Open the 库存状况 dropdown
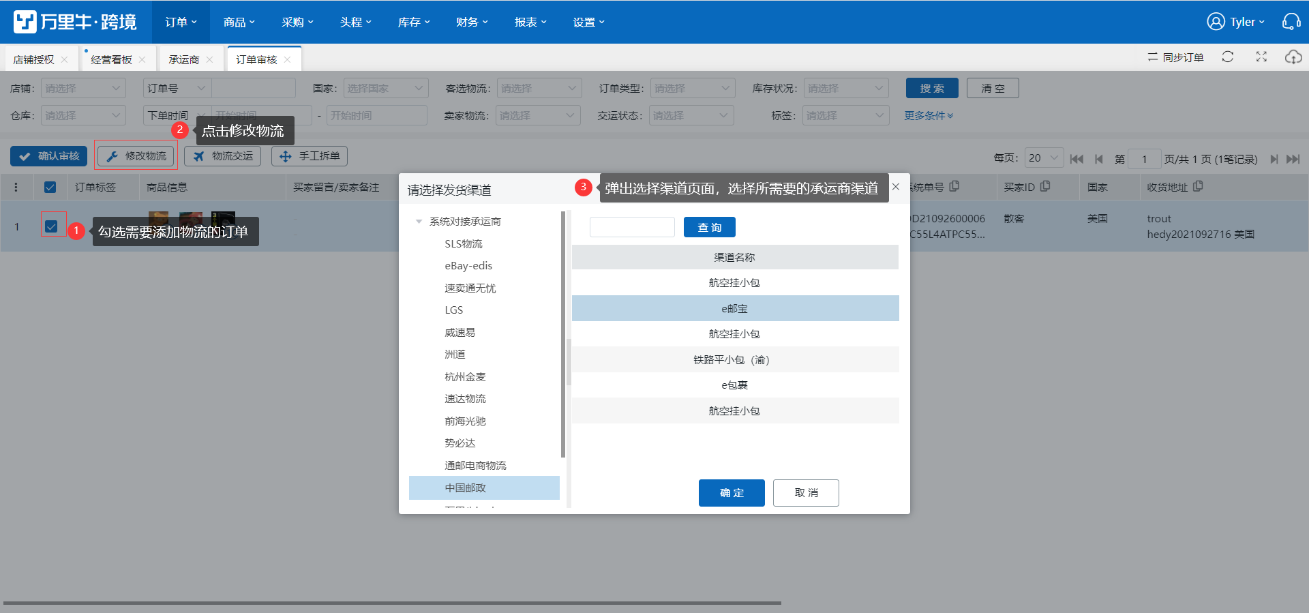Image resolution: width=1309 pixels, height=613 pixels. [846, 88]
